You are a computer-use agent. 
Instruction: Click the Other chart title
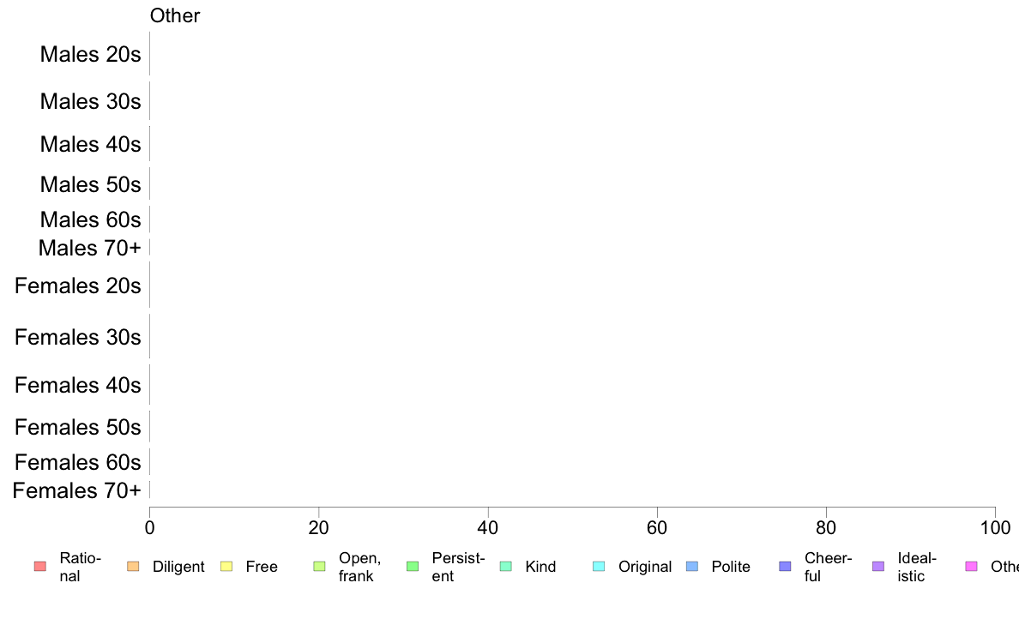pyautogui.click(x=175, y=15)
